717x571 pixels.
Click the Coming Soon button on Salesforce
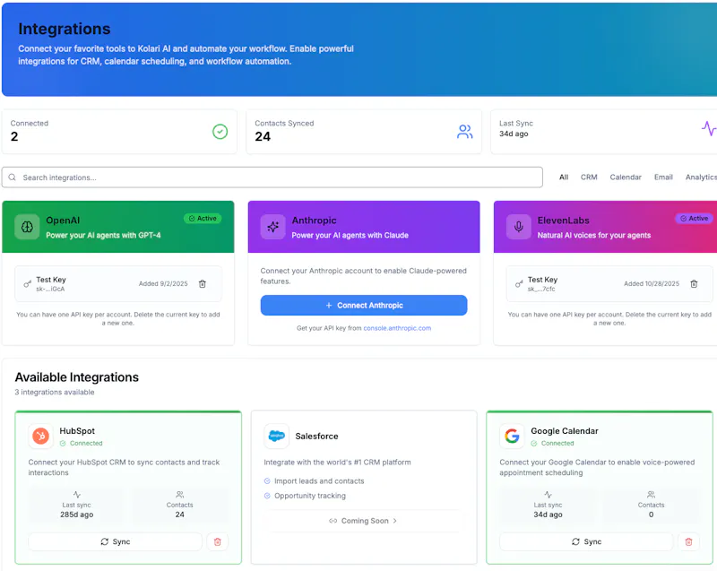[364, 521]
